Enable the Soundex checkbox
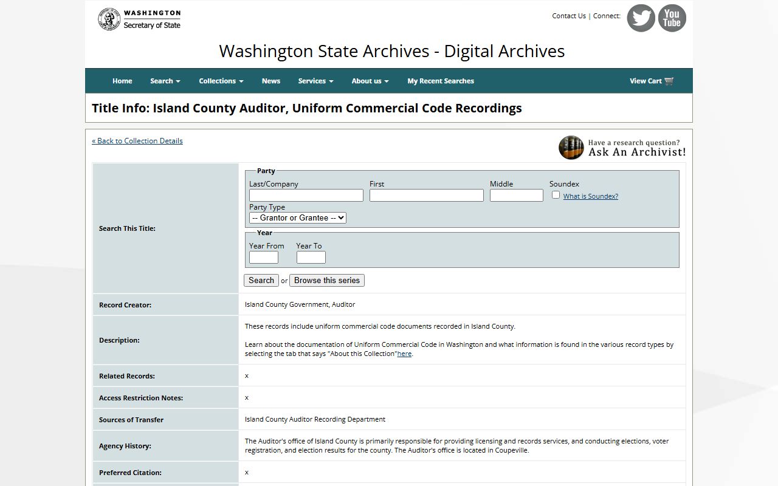 pos(556,195)
